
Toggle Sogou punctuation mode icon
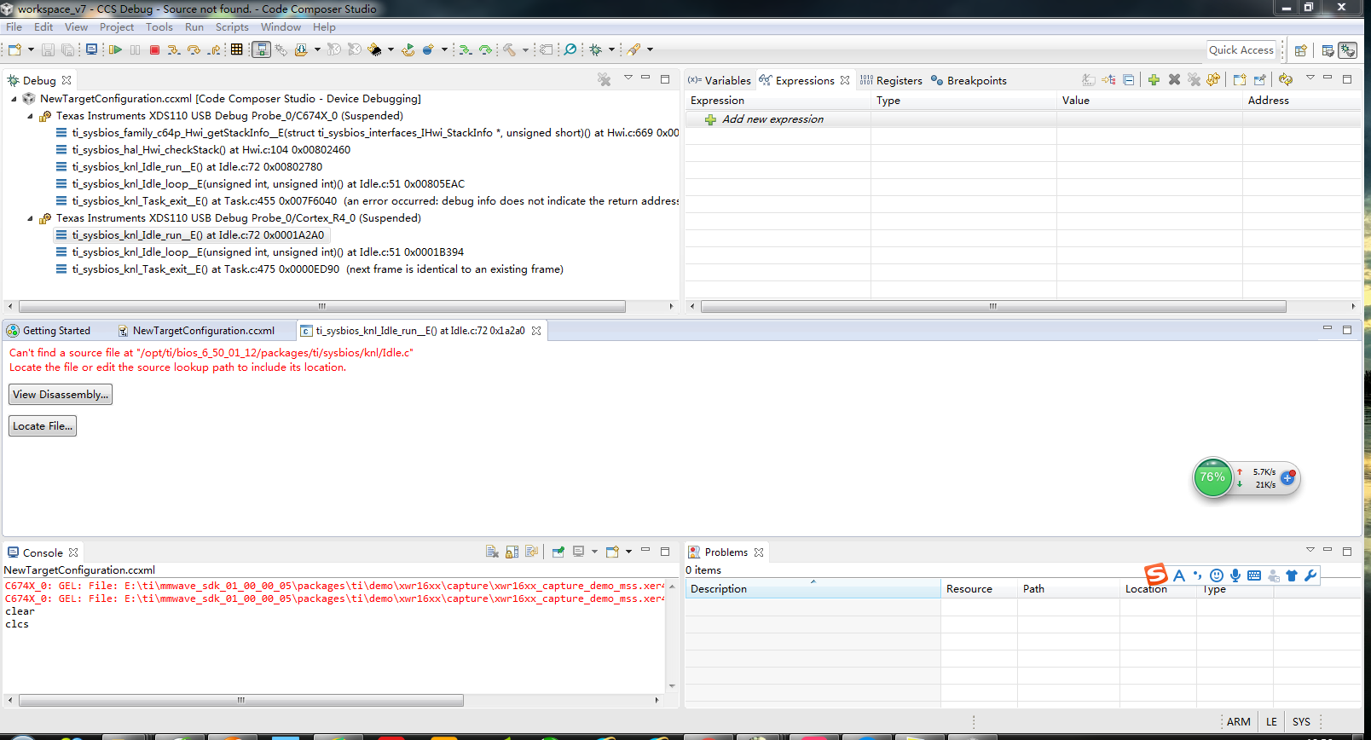(x=1198, y=575)
